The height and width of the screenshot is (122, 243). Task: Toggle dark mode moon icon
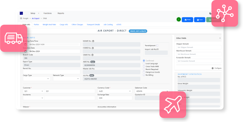tap(211, 13)
